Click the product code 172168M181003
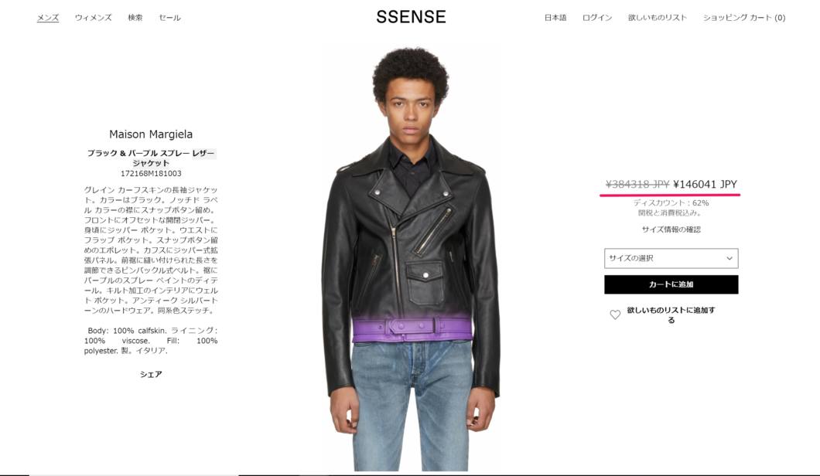 point(151,173)
